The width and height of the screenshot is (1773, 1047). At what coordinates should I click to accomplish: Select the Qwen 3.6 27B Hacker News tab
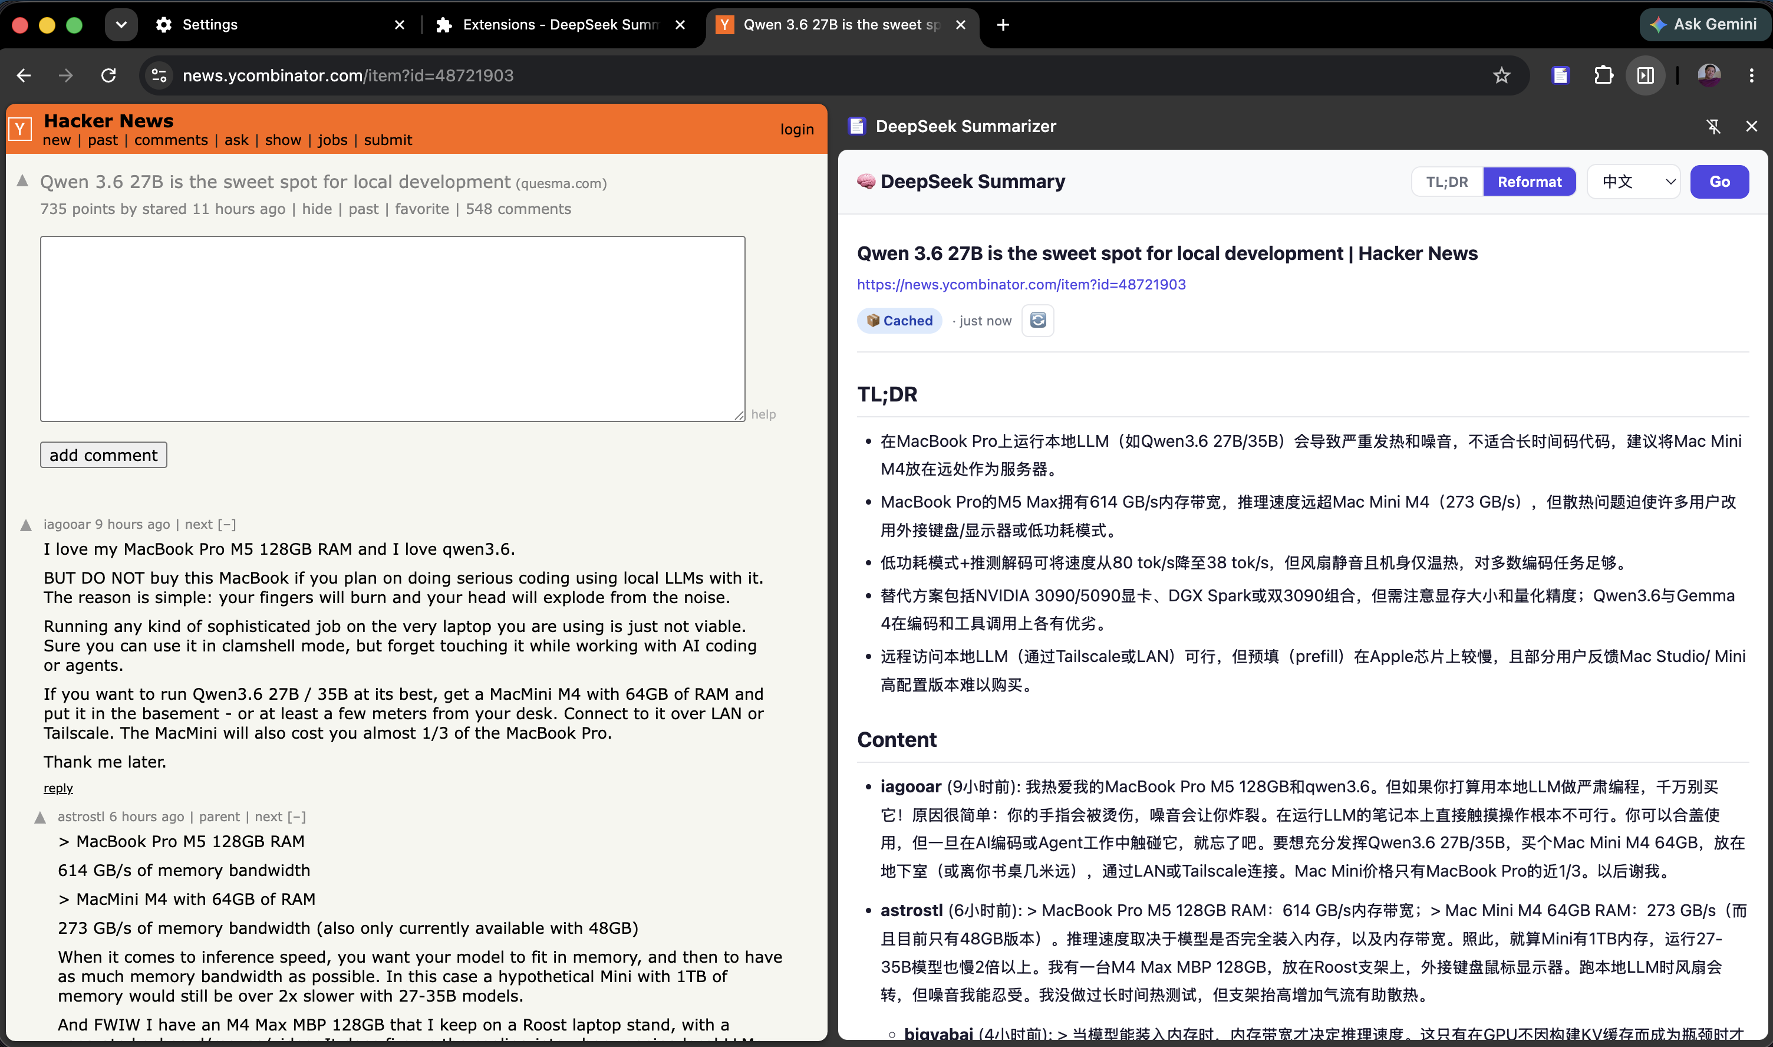pyautogui.click(x=842, y=25)
